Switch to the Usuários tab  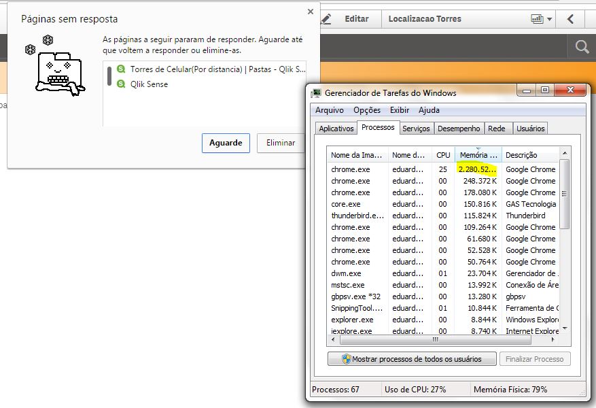(530, 129)
